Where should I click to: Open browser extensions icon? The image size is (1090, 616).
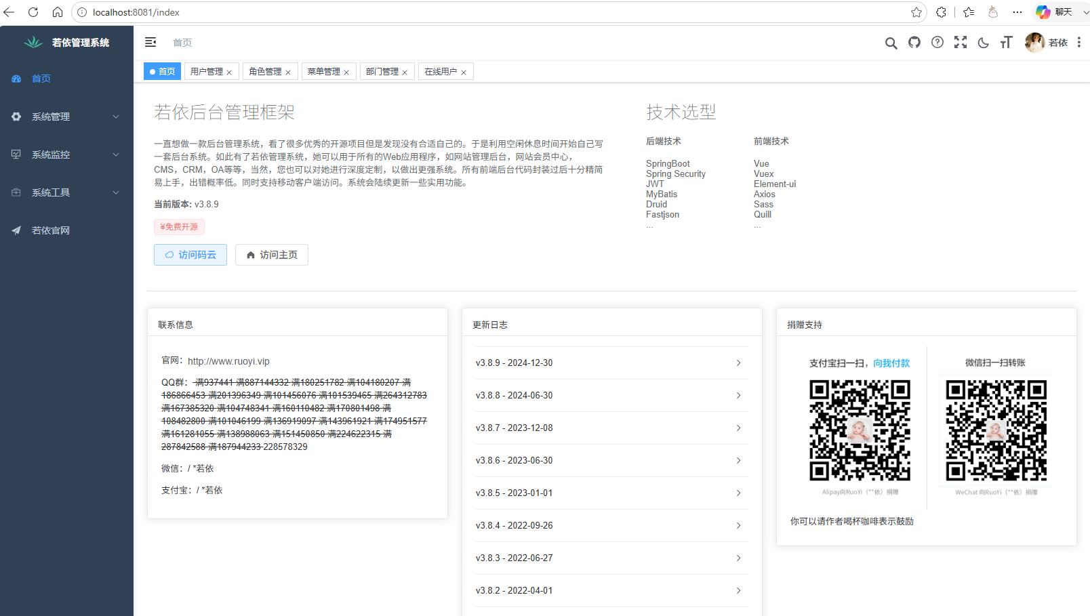(942, 12)
